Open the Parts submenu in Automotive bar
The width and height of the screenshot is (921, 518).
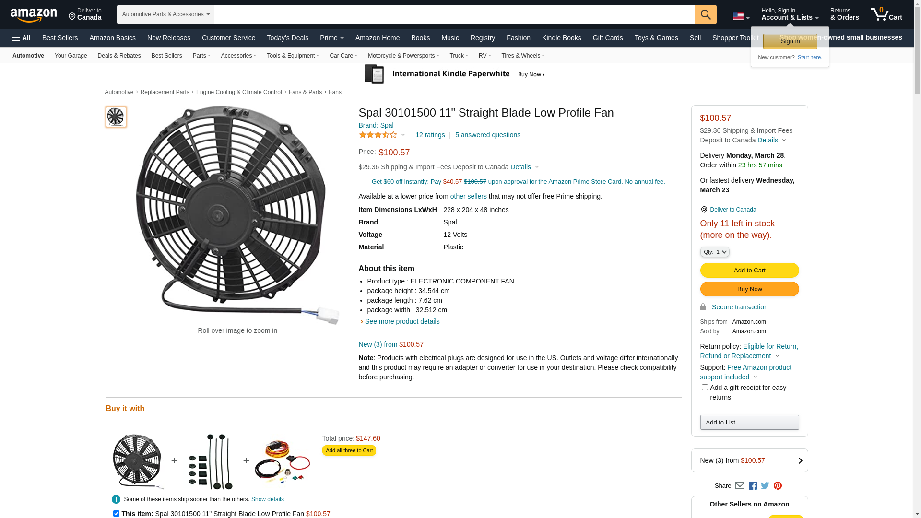(201, 56)
